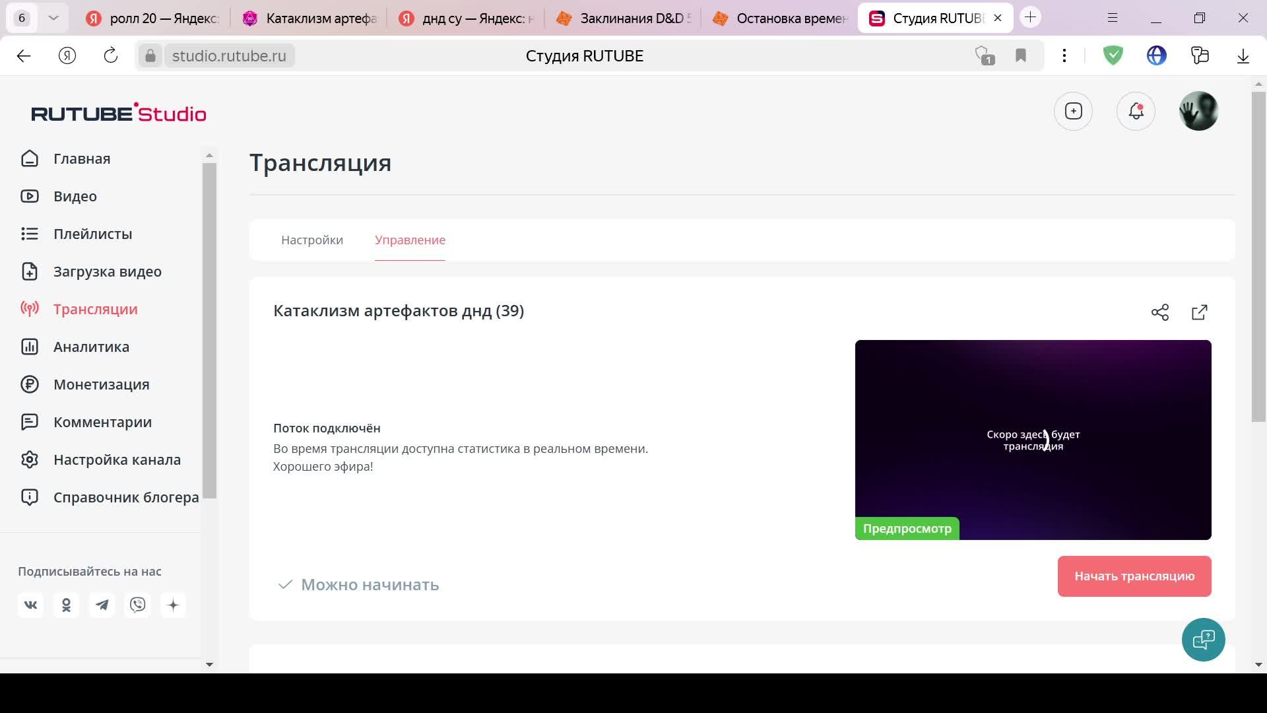Viewport: 1267px width, 713px height.
Task: Switch to Управление tab
Action: click(x=410, y=240)
